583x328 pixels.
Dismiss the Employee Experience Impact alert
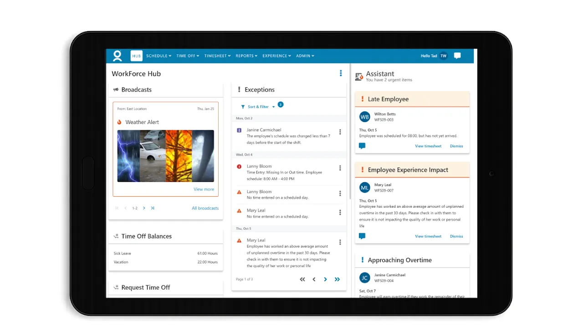click(456, 236)
